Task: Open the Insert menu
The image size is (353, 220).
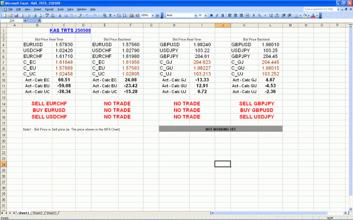Action: [x=38, y=10]
